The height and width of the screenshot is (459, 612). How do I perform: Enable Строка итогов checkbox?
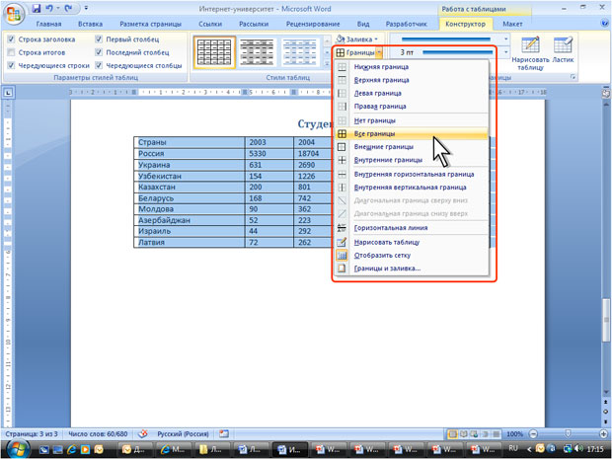point(11,52)
